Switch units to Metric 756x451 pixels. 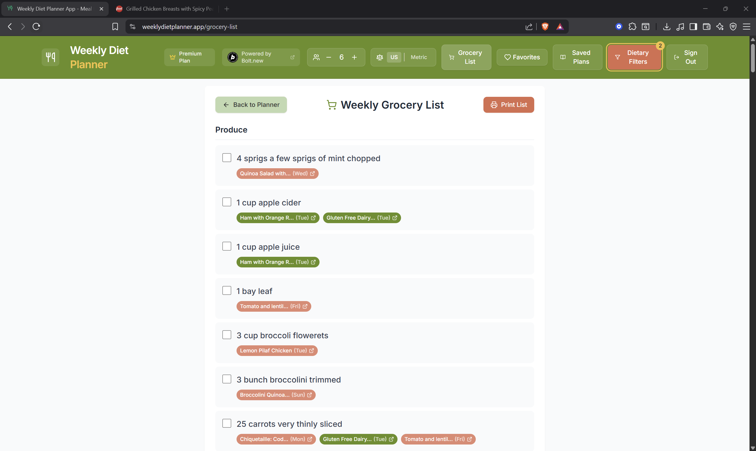coord(418,57)
